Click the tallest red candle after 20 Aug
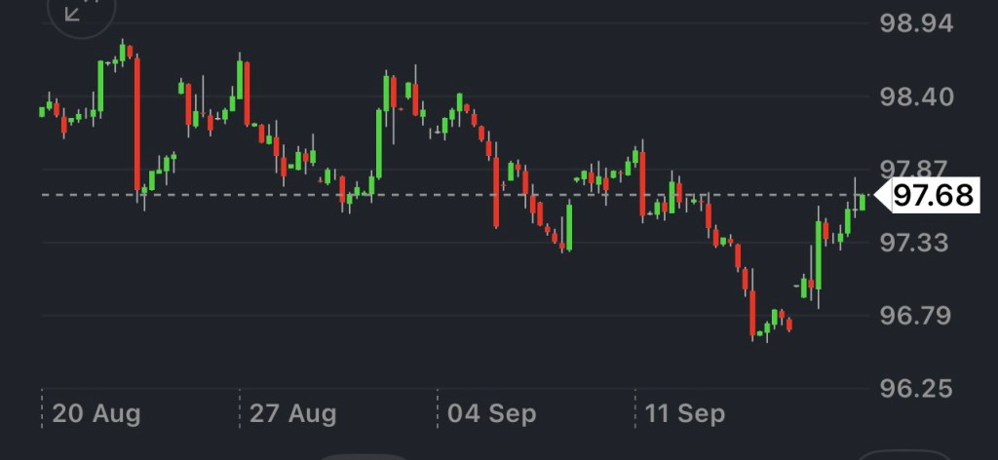 pyautogui.click(x=137, y=124)
